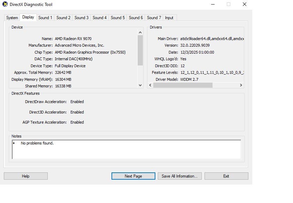Click Drivers panel scroll right arrow
The height and width of the screenshot is (203, 293).
[241, 85]
